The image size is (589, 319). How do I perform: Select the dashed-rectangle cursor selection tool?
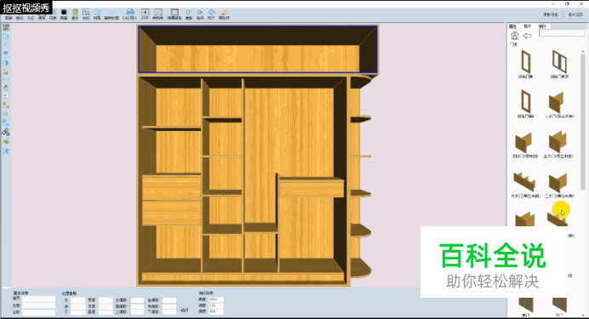point(86,13)
